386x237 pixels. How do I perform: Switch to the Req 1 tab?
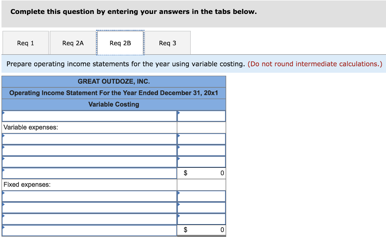pos(25,43)
